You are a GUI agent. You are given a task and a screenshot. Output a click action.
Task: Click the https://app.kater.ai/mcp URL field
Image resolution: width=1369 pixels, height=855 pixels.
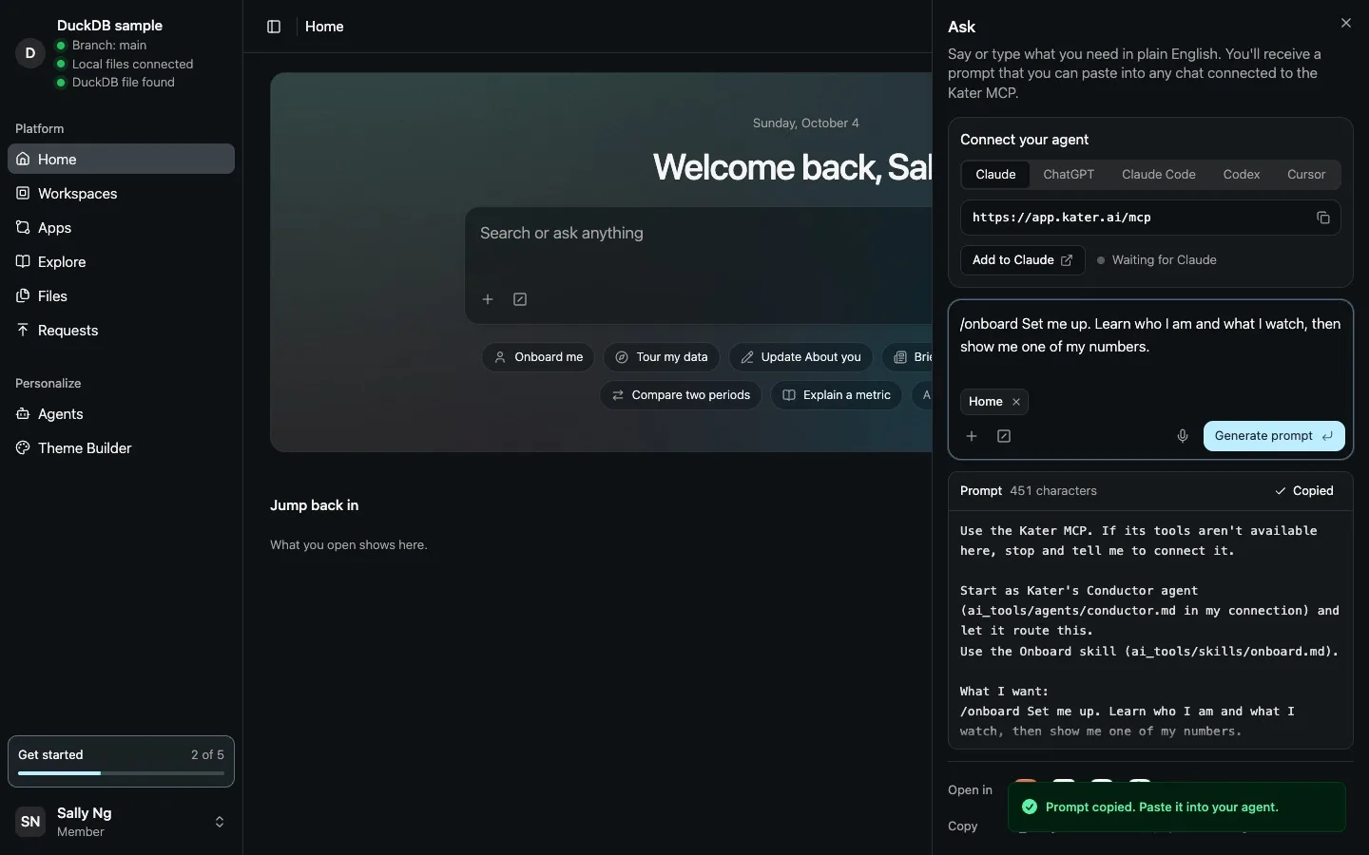coord(1150,218)
